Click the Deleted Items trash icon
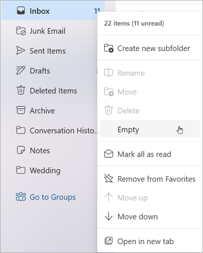 pos(21,90)
